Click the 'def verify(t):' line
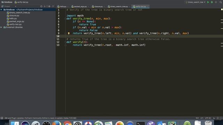The height and width of the screenshot is (125, 223). click(x=77, y=42)
